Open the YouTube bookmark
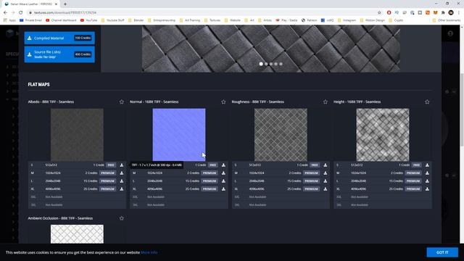 pos(88,20)
